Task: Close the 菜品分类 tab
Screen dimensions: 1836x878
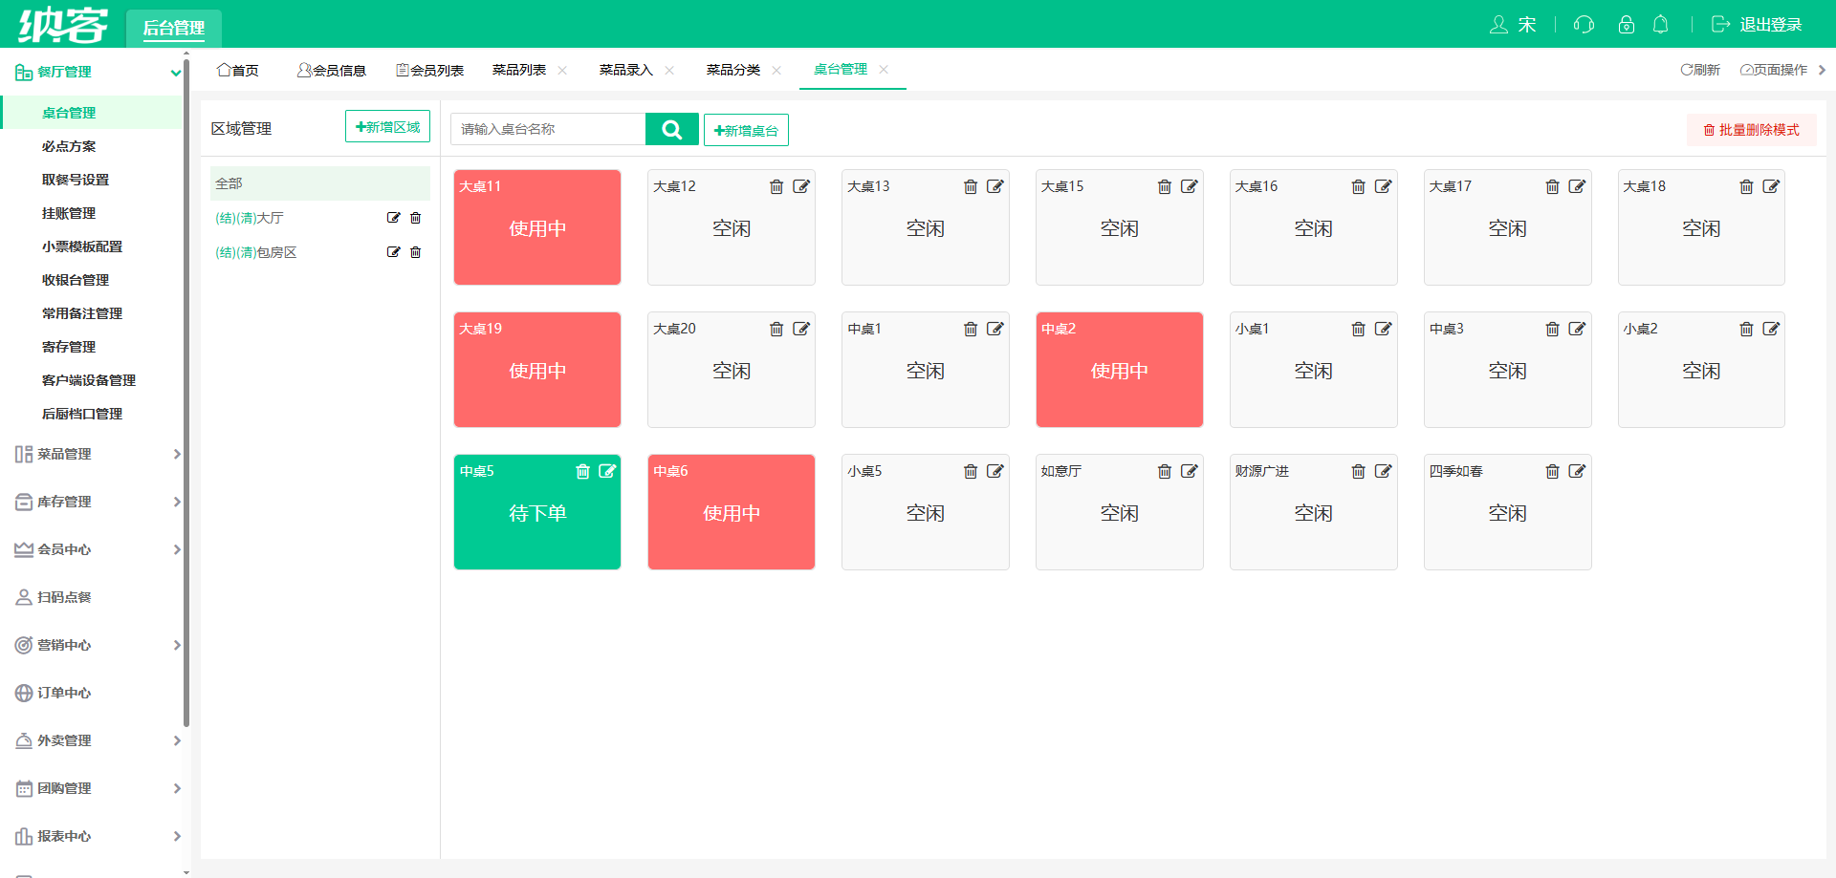Action: point(776,70)
